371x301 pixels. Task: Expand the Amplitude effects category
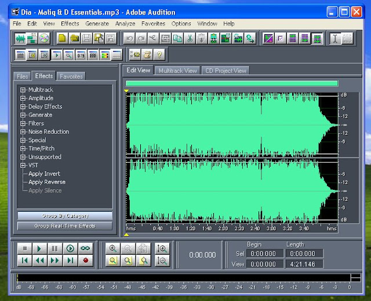coord(23,98)
